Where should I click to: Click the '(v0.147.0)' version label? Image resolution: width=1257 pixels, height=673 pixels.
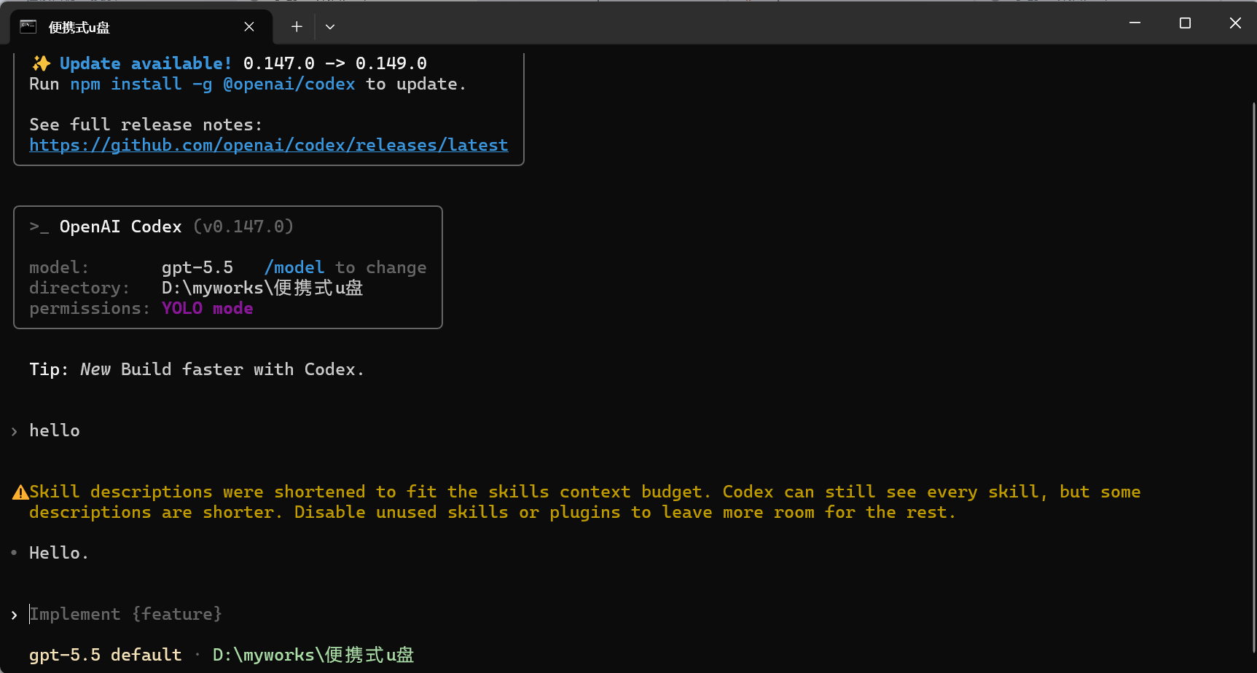(243, 227)
